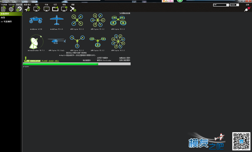Click the 社区 box-with-arrow toolbar icon
252x152 pixels.
pyautogui.click(x=55, y=9)
